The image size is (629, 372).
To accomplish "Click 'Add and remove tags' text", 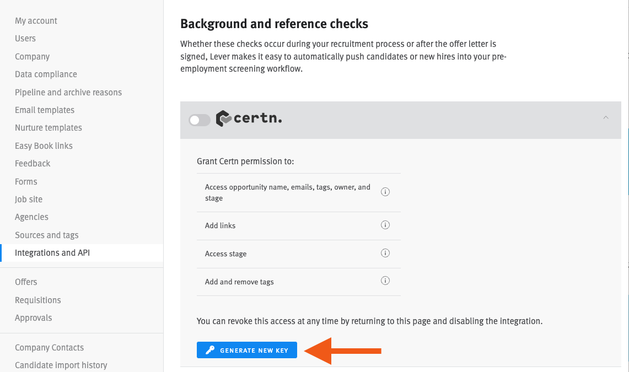I will tap(239, 282).
